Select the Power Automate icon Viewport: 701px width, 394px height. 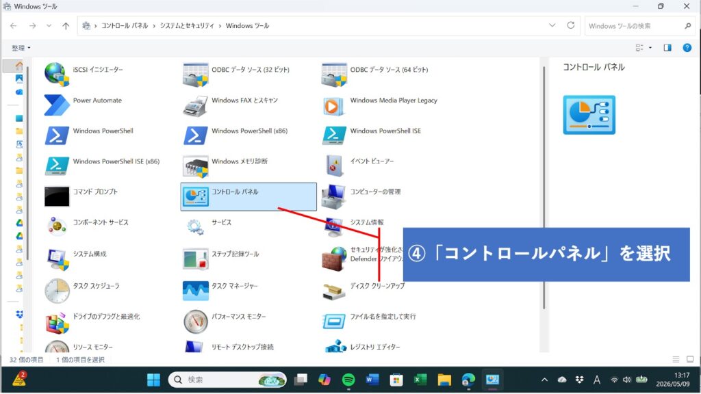pyautogui.click(x=57, y=105)
